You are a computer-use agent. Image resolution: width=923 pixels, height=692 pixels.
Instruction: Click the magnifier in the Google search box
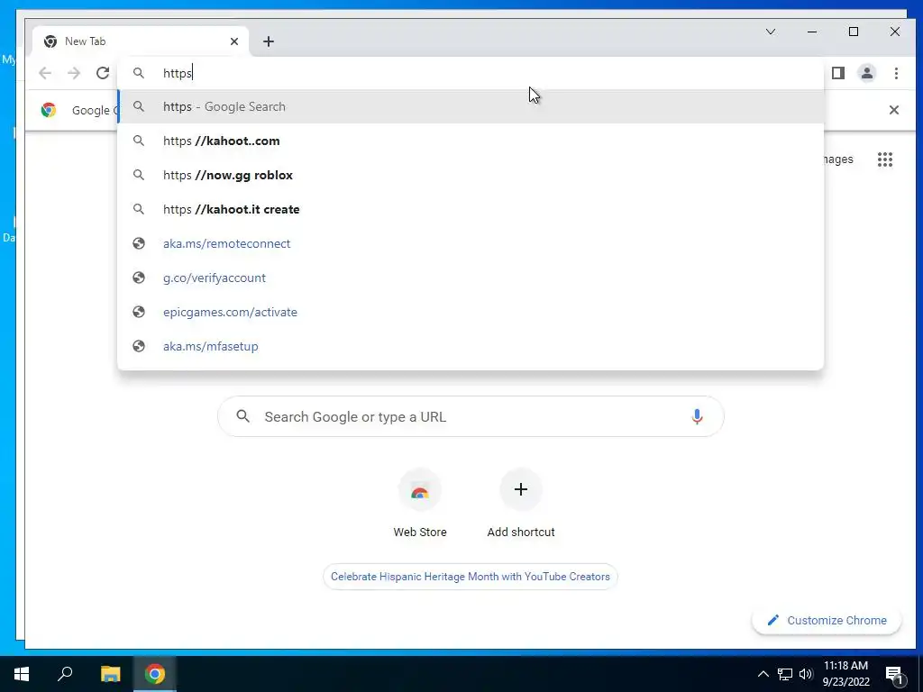click(243, 416)
